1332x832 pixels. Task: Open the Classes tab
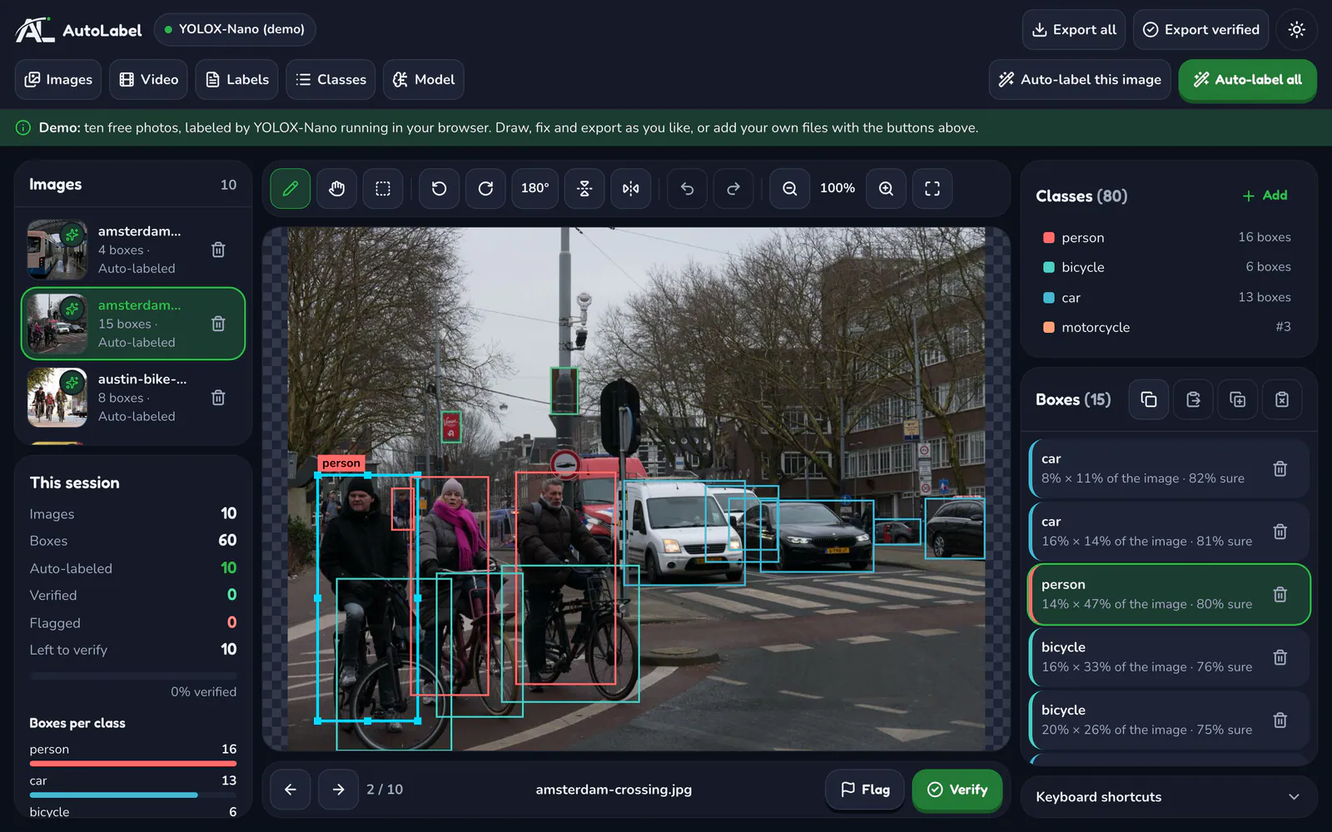pyautogui.click(x=331, y=80)
